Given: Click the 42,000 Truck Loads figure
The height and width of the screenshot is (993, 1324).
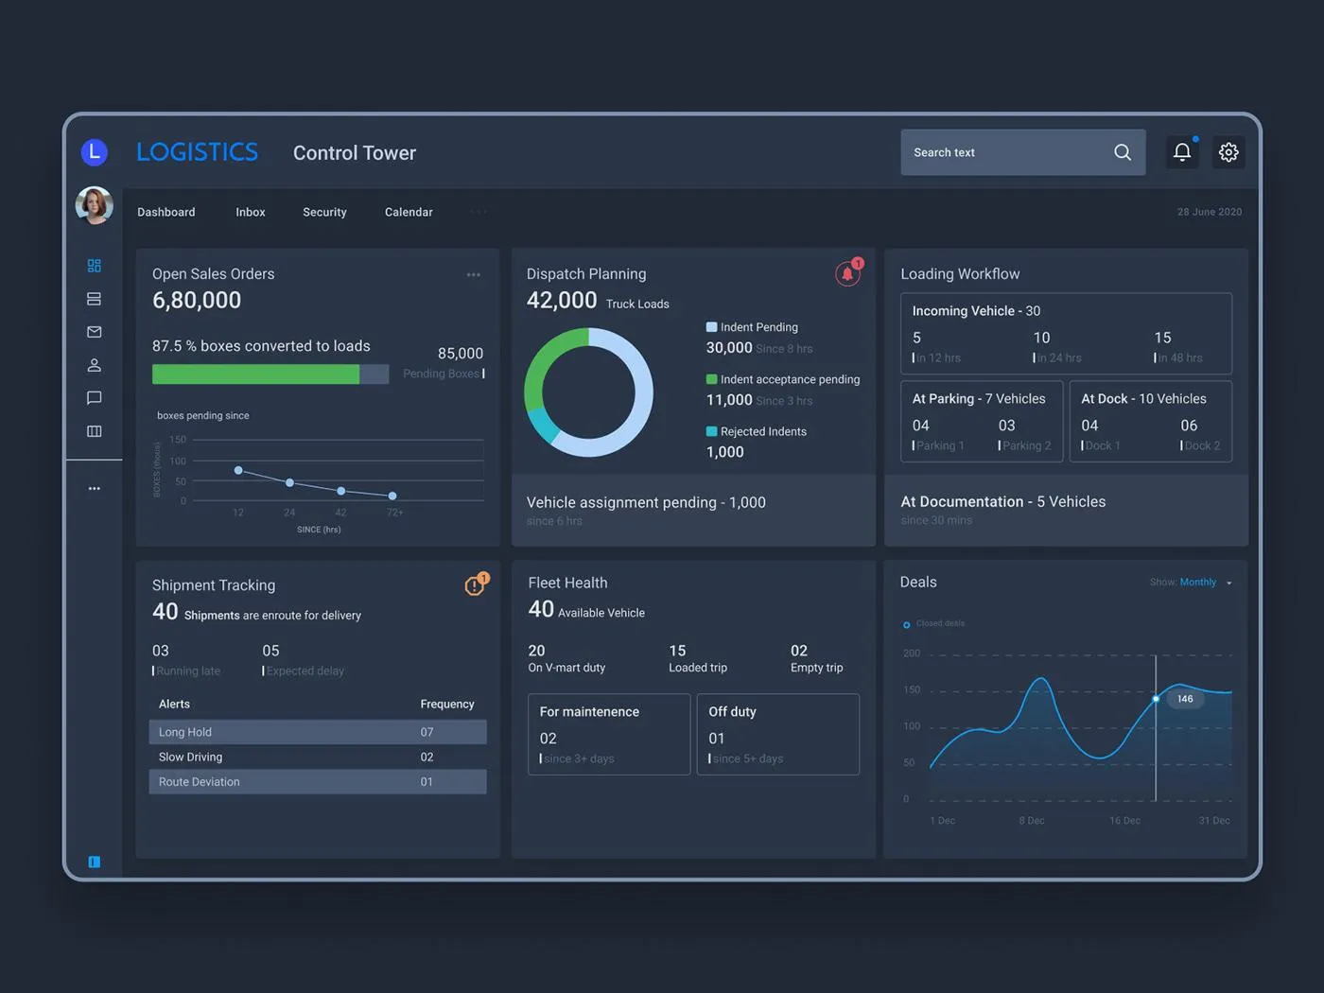Looking at the screenshot, I should tap(562, 300).
